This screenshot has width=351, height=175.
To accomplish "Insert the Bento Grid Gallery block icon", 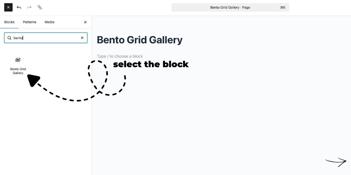I will [x=18, y=60].
